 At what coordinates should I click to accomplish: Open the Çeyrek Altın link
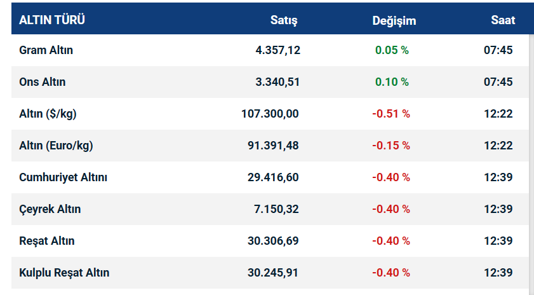tap(50, 209)
